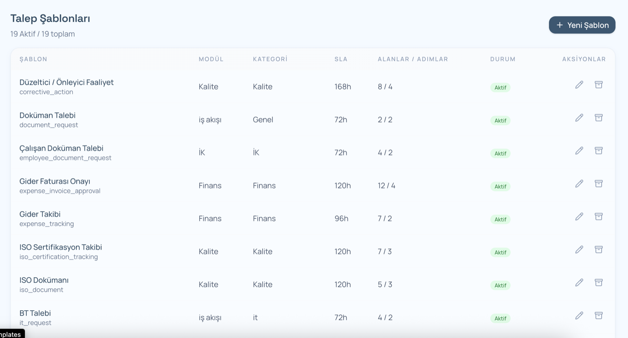
Task: Archive the Düzeltici / Önleyici Faaliyet template
Action: (599, 85)
